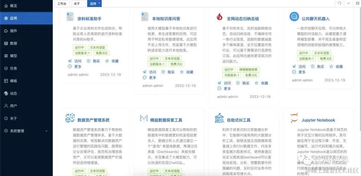Click 当前版本:1 tag on 全网动态归纳总结 card
This screenshot has width=361, height=176.
click(x=232, y=75)
